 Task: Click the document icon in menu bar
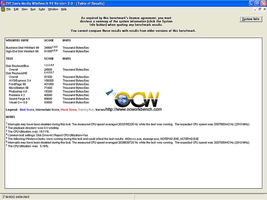tap(3, 9)
